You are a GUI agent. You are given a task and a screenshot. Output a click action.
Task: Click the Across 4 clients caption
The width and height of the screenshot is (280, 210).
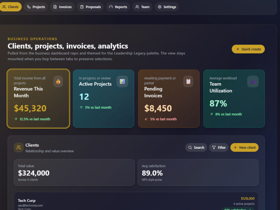pos(28,180)
